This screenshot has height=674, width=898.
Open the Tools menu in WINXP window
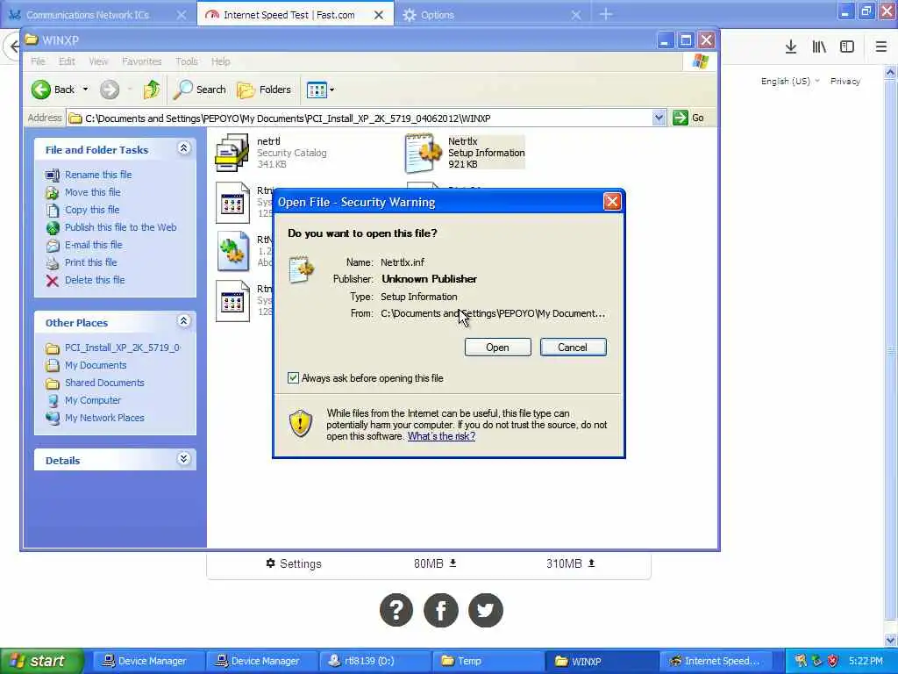pyautogui.click(x=187, y=61)
